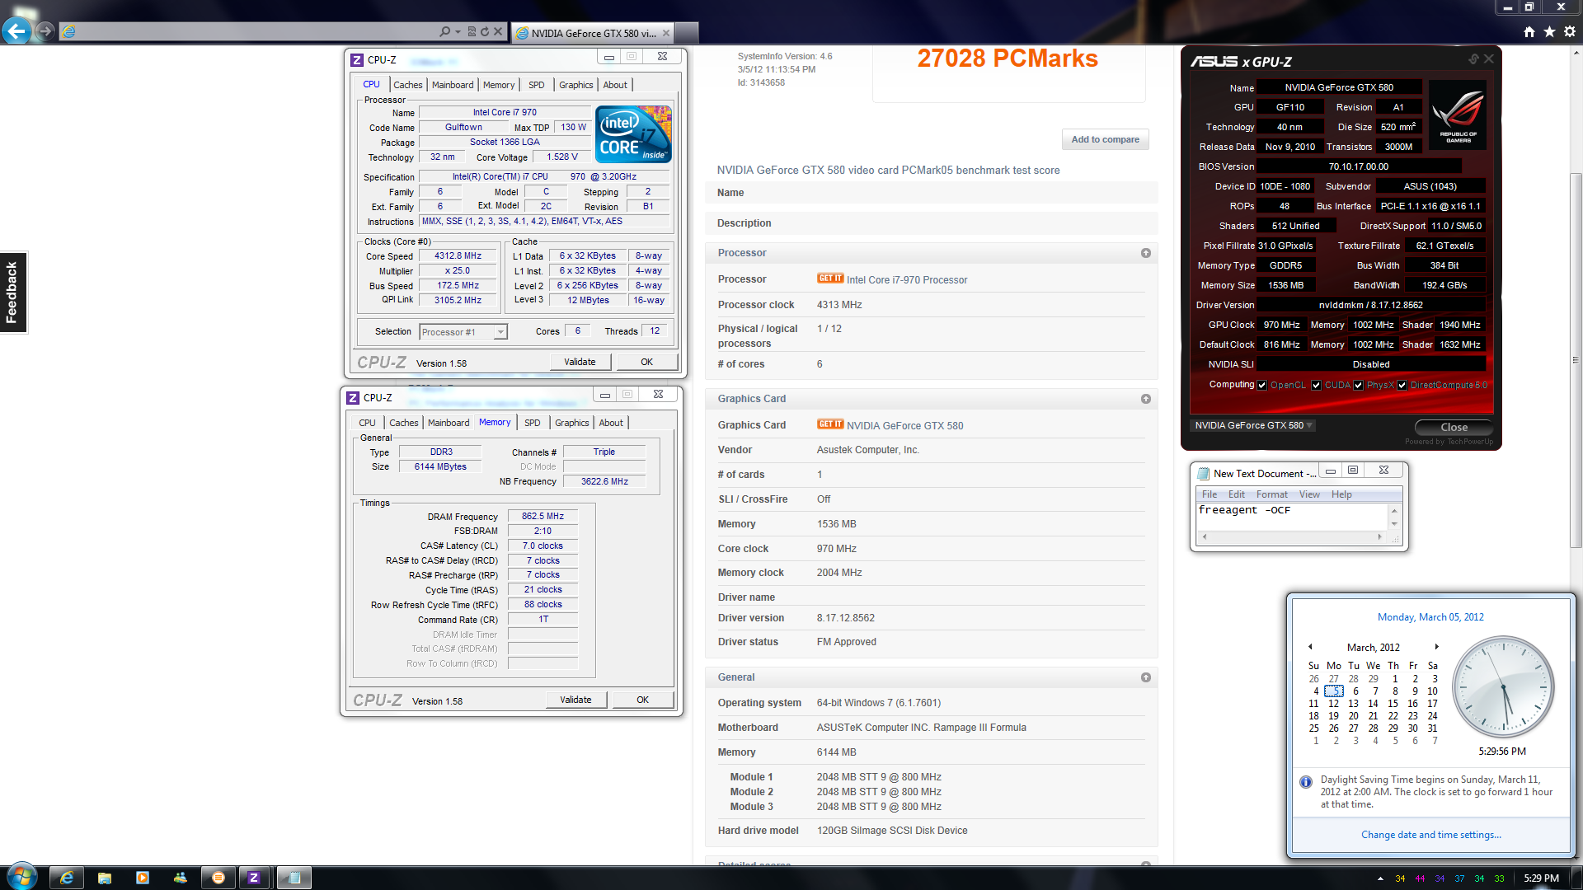
Task: Click the Feedback side tab
Action: pyautogui.click(x=12, y=293)
